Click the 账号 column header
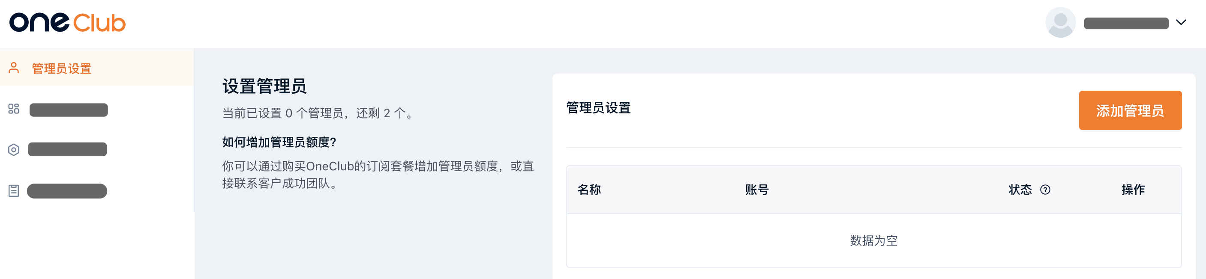The image size is (1206, 279). [x=756, y=190]
